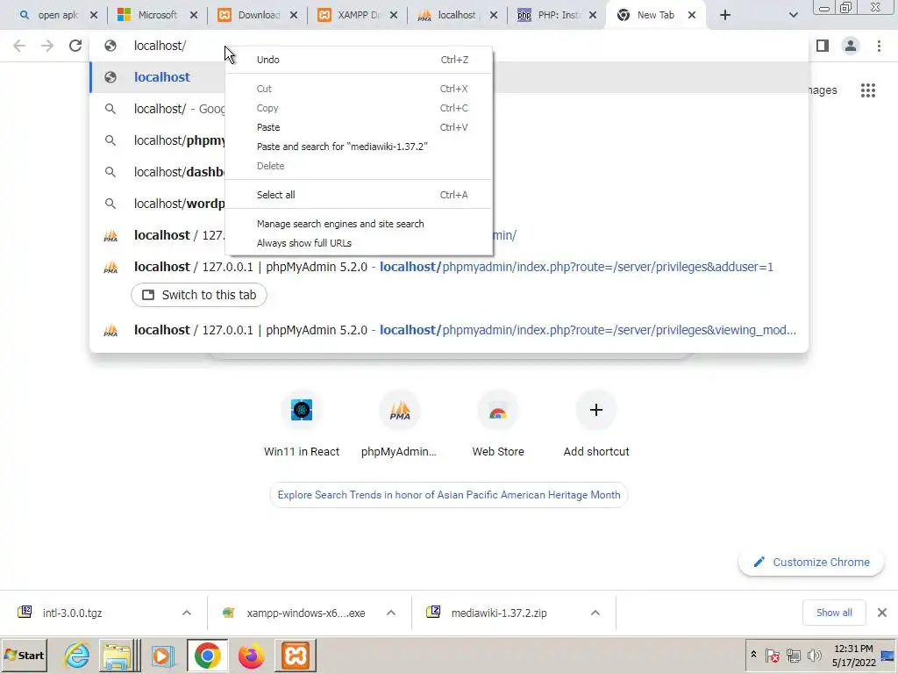Open XAMPP control panel from taskbar
The height and width of the screenshot is (674, 898).
pos(296,656)
